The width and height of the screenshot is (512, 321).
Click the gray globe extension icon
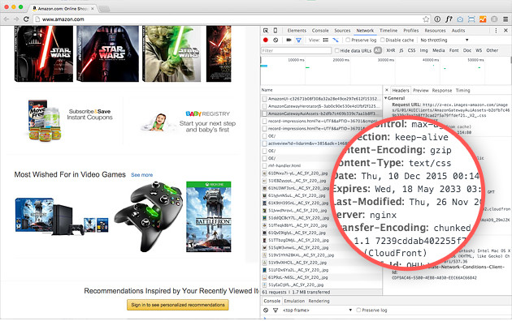494,19
